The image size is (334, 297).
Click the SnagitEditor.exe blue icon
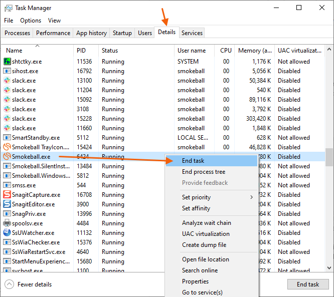coord(7,204)
